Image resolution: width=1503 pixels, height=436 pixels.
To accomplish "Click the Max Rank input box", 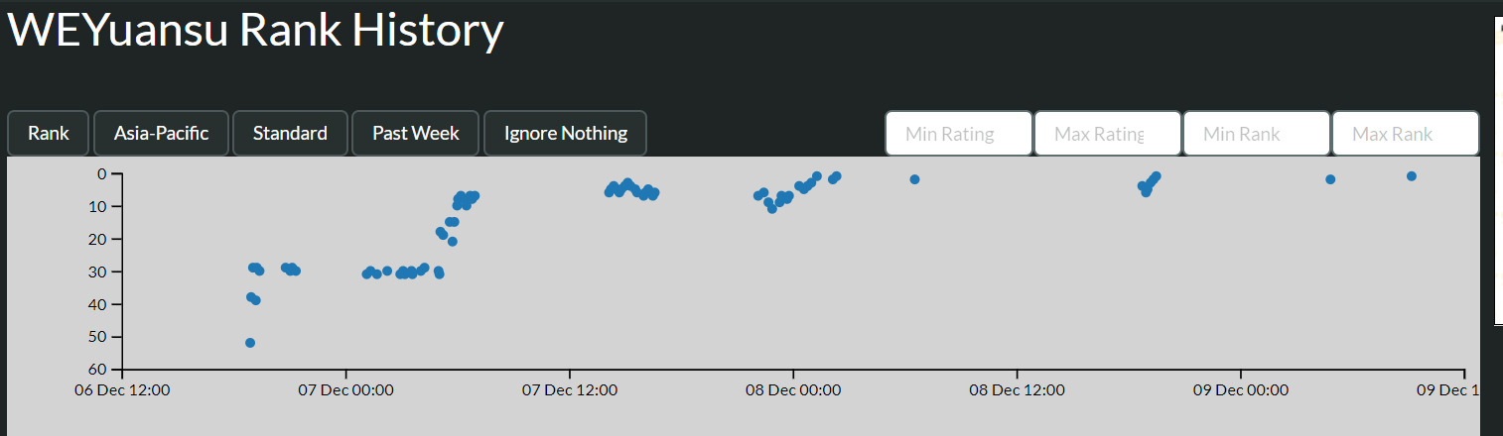I will (1405, 134).
